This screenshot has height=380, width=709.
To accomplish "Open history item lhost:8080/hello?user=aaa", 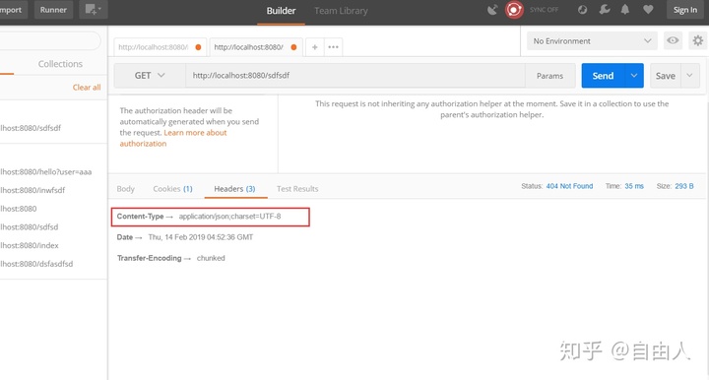I will pyautogui.click(x=45, y=171).
